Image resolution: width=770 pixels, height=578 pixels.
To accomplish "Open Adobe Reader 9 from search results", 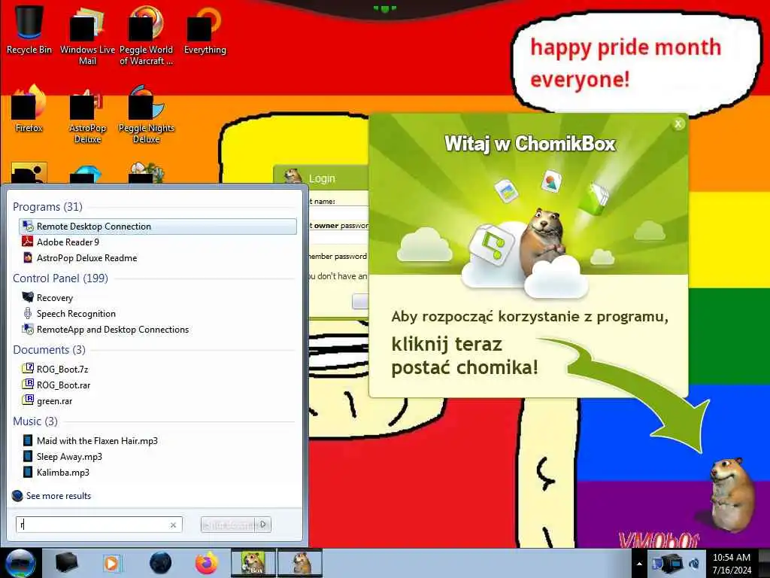I will [68, 242].
